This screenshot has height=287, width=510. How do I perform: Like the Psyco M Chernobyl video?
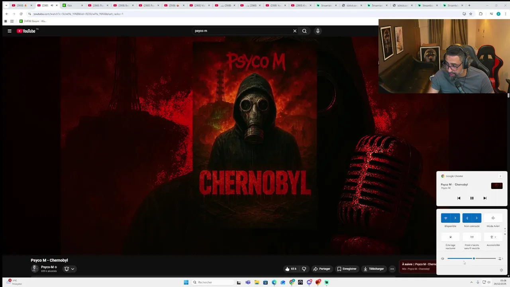[290, 269]
